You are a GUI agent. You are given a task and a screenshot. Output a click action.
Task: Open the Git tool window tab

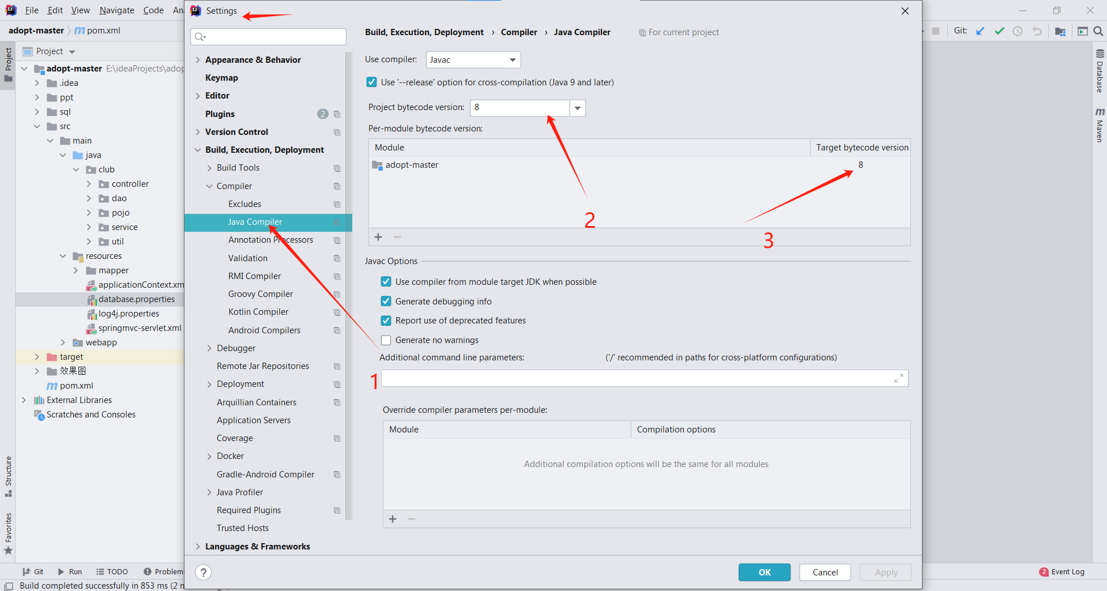point(33,571)
